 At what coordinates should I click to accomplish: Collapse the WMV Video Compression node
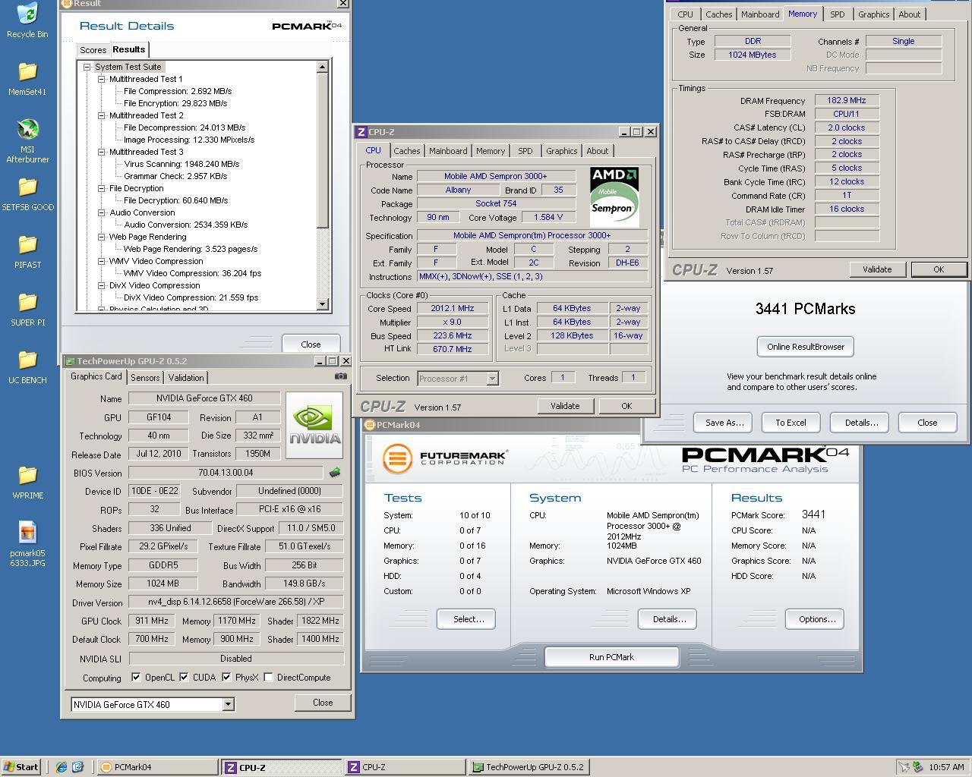point(101,261)
